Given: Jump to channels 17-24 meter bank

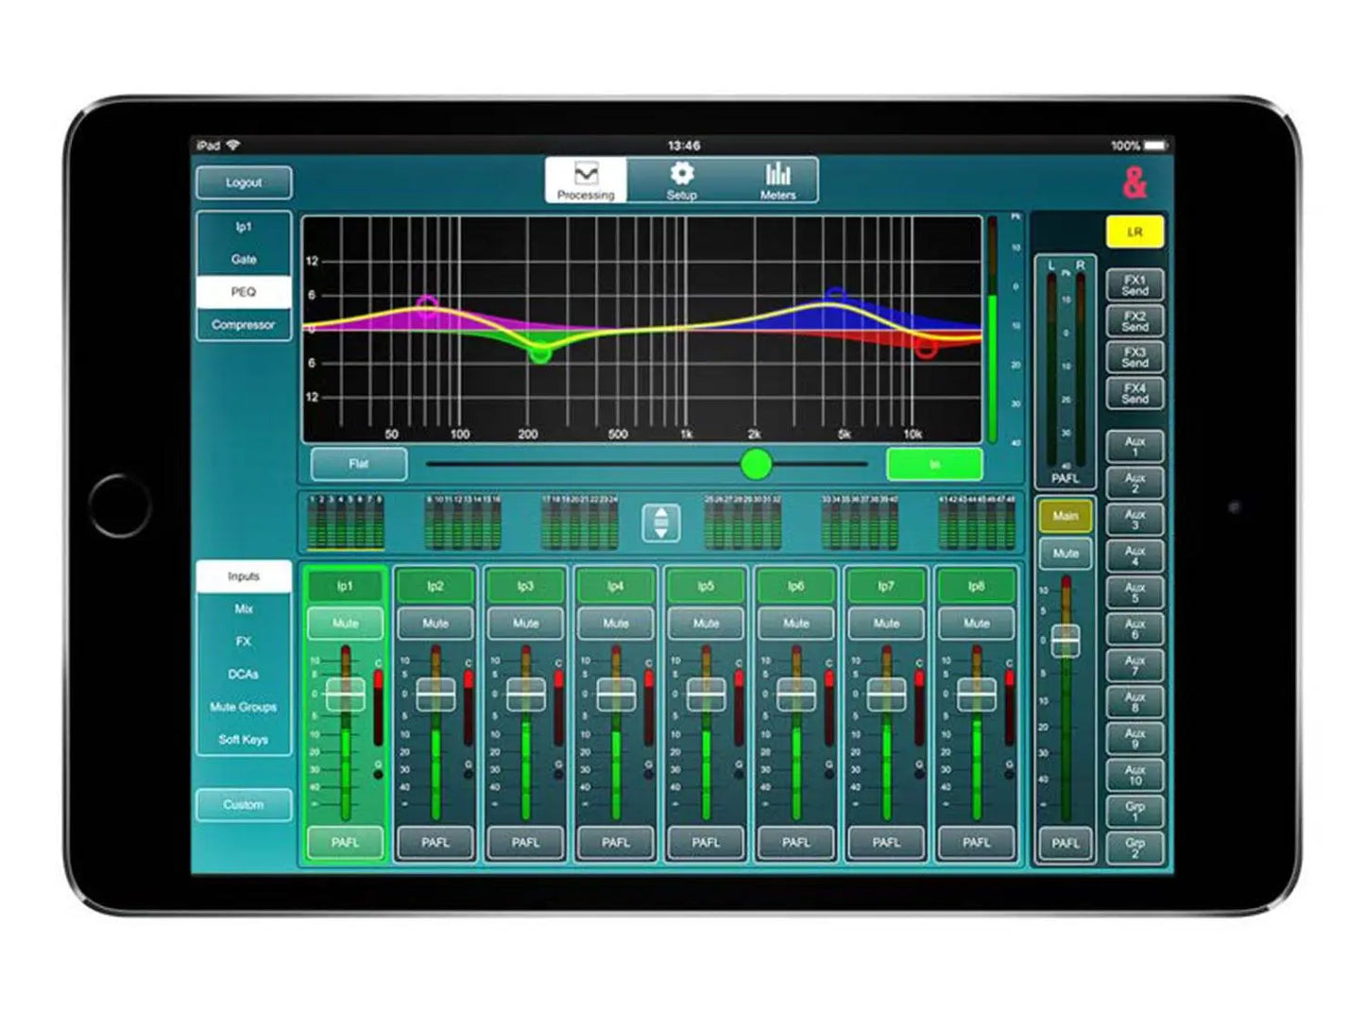Looking at the screenshot, I should click(580, 523).
